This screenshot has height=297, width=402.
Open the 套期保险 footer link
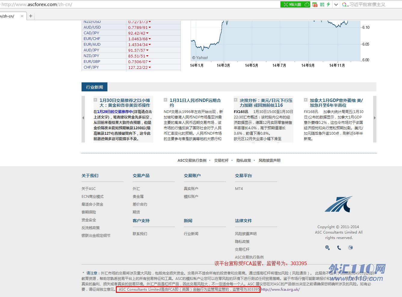pyautogui.click(x=89, y=212)
